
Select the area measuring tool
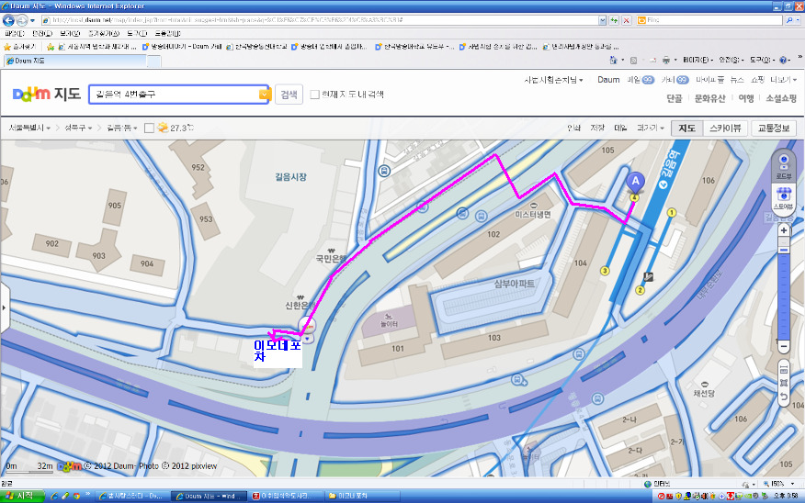[x=784, y=383]
